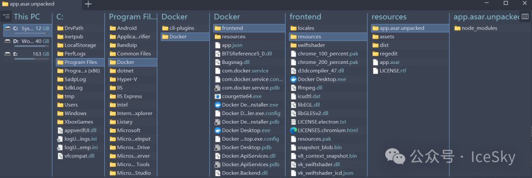Screen dimensions: 532x178
Task: Open the swiftshader folder icon
Action: click(294, 45)
